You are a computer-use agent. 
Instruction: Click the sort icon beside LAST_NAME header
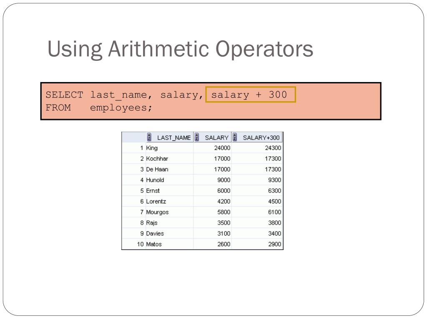tap(149, 137)
